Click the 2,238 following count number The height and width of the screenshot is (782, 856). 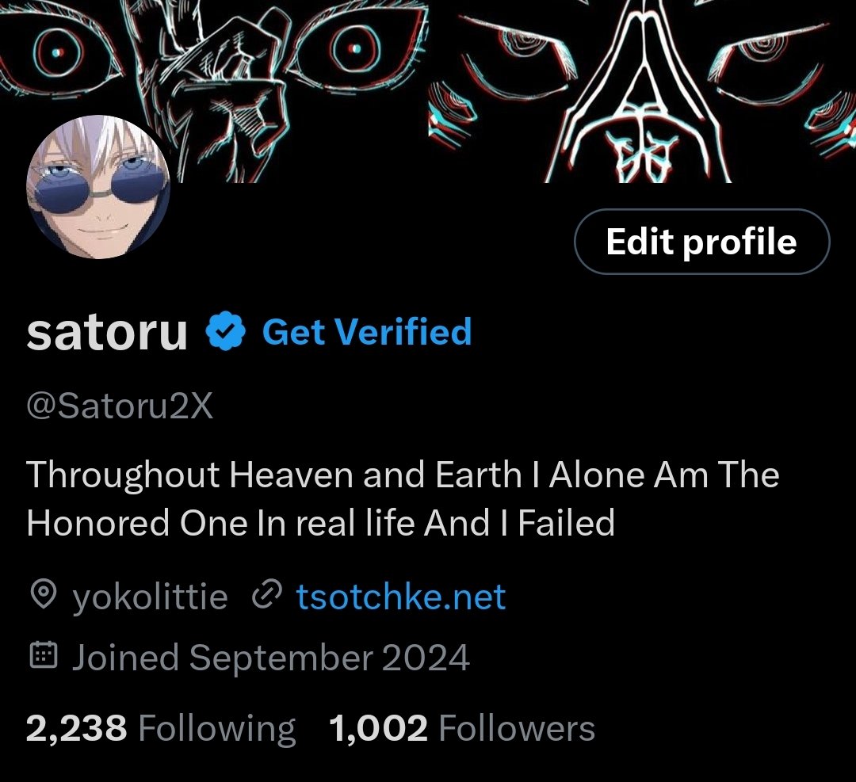click(76, 728)
